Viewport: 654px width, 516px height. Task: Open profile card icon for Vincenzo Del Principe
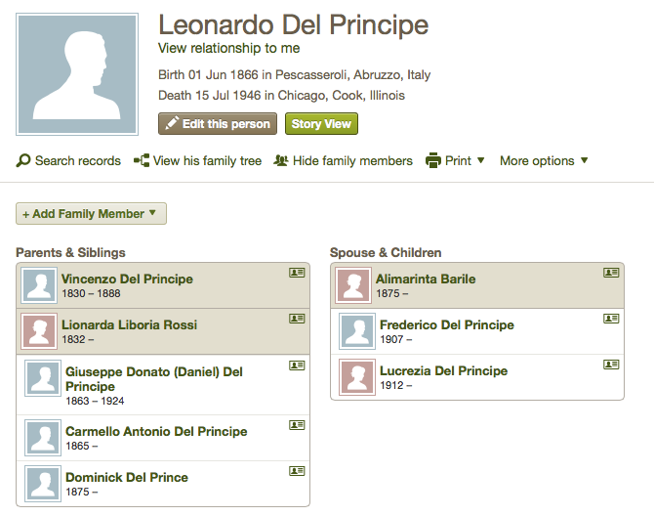click(297, 273)
